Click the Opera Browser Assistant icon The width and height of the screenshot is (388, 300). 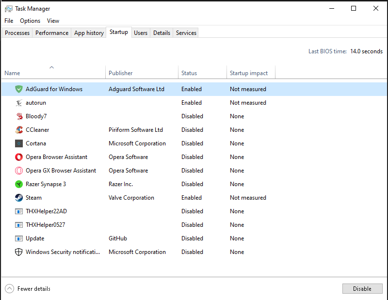coord(19,157)
